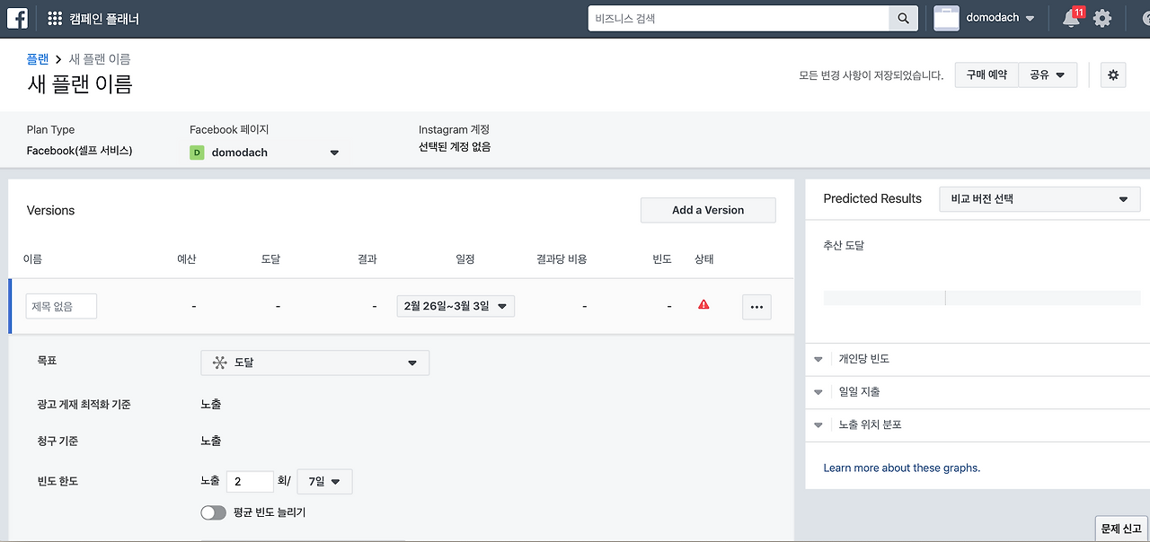Click the domodach account avatar thumbnail
This screenshot has width=1150, height=542.
pyautogui.click(x=946, y=18)
